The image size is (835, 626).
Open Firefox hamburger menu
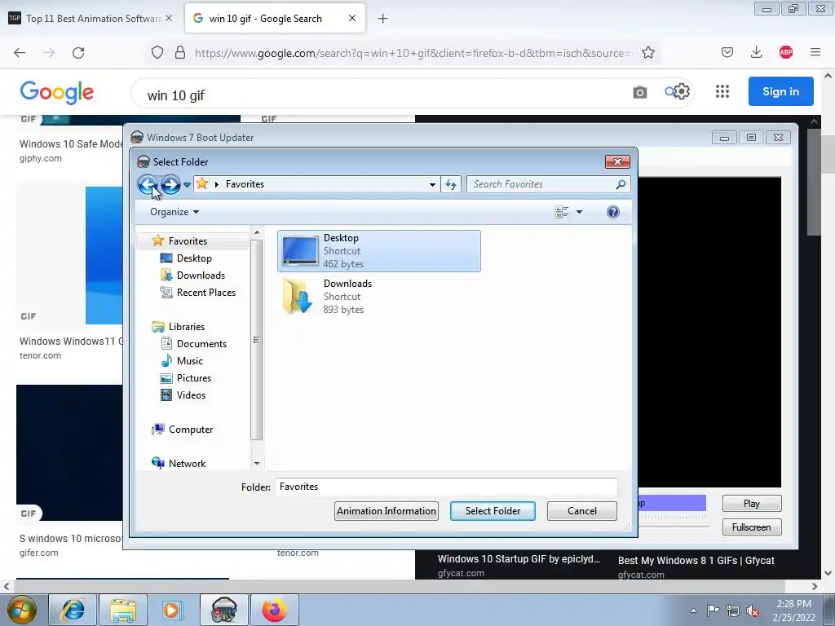[815, 52]
